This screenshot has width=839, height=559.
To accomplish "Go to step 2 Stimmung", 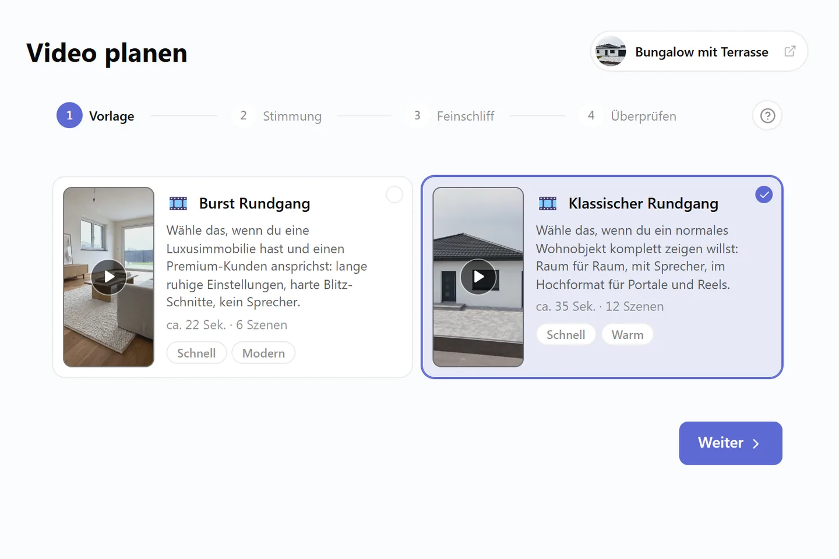I will (277, 116).
